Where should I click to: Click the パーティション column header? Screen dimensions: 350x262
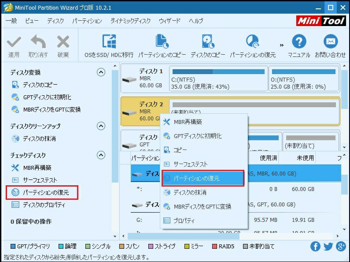click(x=146, y=158)
